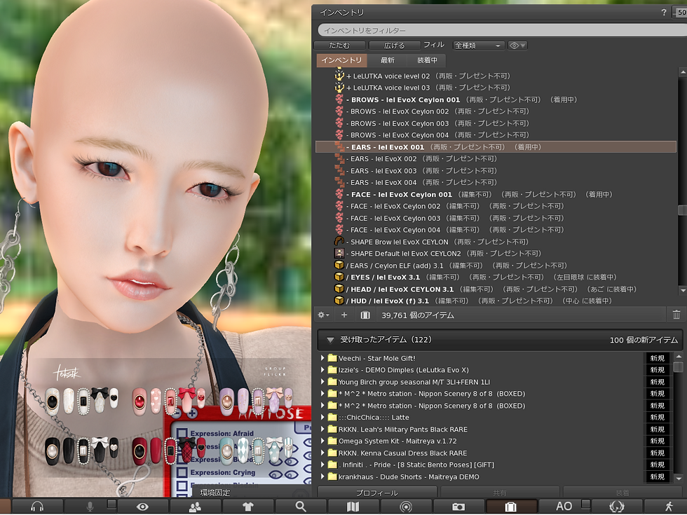Screen dimensions: 687x515
Task: Toggle the checkbox next to the microphone button
Action: pos(111,504)
